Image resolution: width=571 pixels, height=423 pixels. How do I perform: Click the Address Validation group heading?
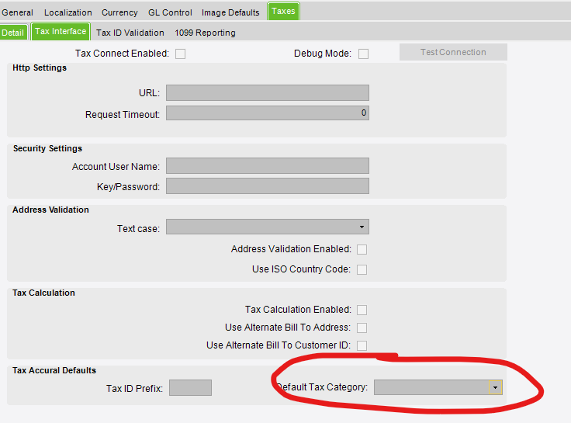(50, 210)
